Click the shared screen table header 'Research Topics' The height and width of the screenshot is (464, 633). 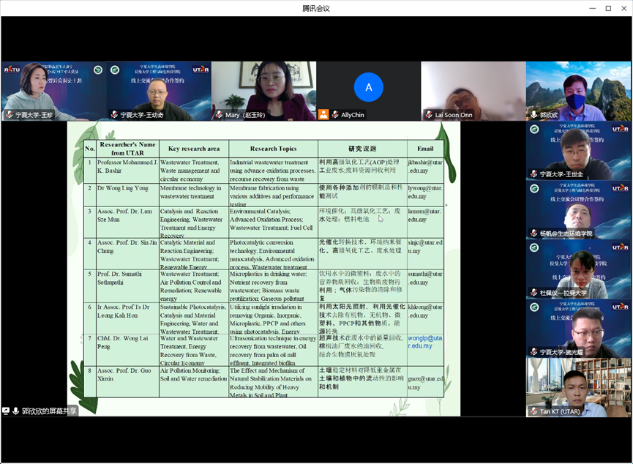pos(273,149)
